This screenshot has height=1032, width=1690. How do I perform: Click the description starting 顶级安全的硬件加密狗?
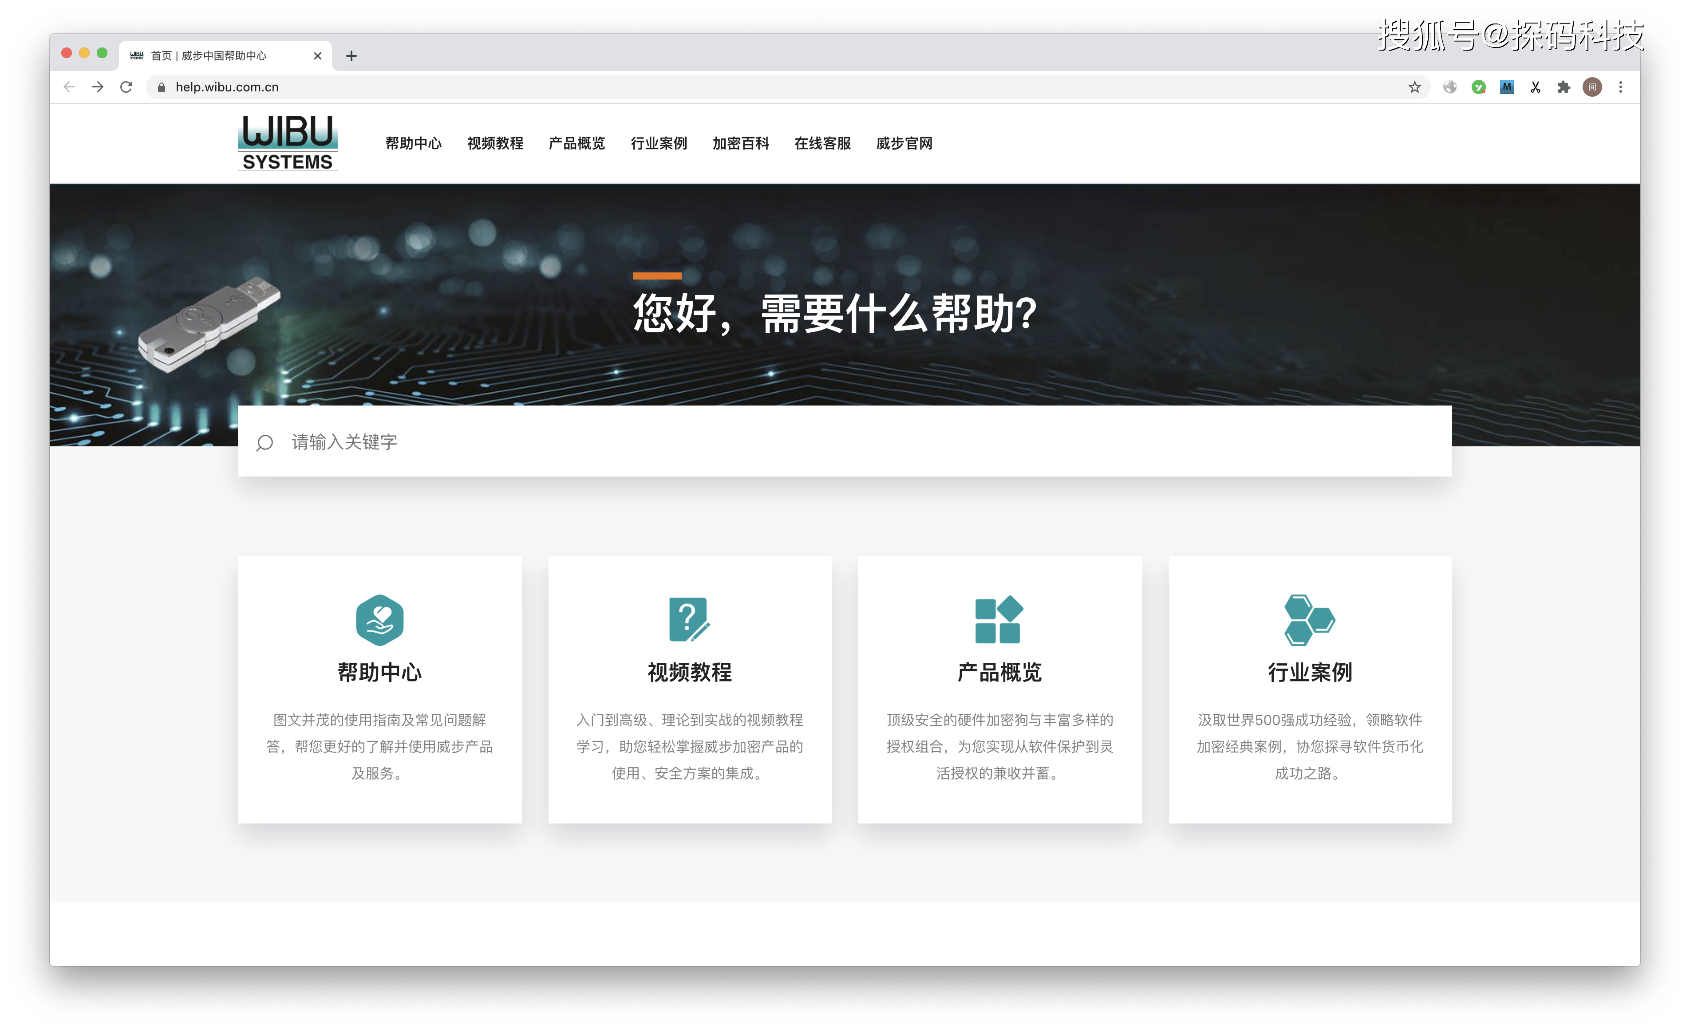pyautogui.click(x=999, y=747)
